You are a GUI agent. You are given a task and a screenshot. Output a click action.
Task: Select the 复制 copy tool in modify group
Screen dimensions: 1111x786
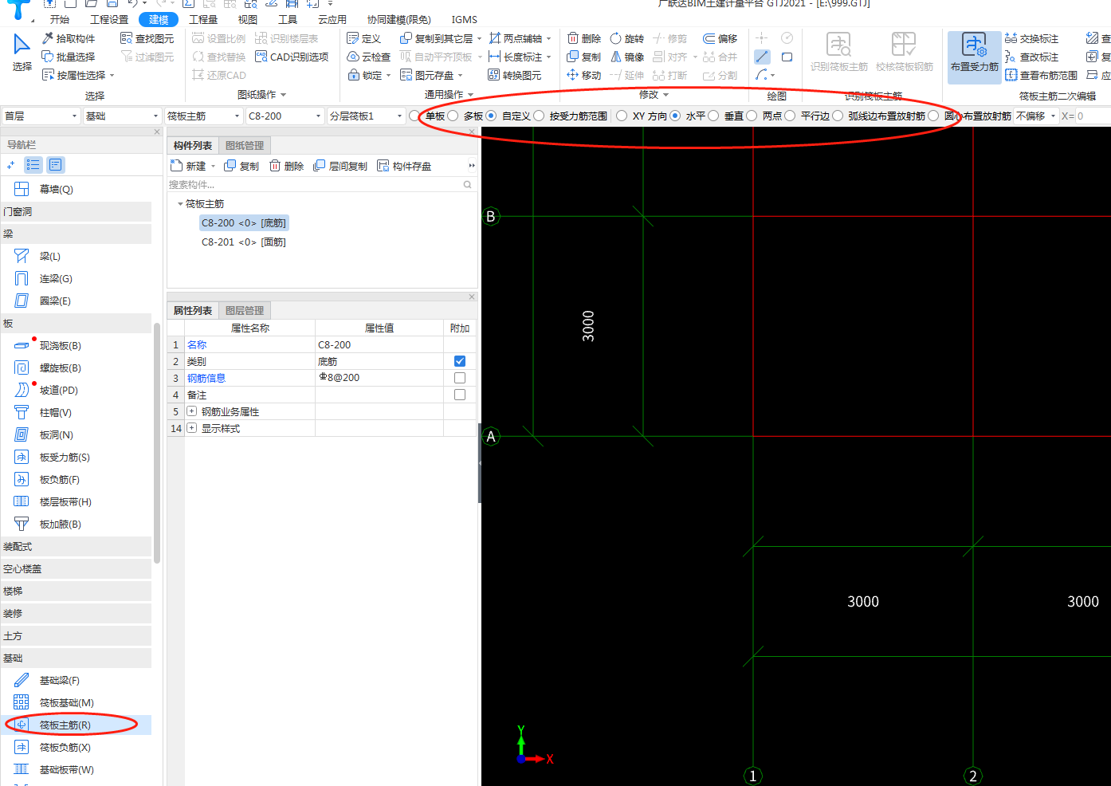pos(584,57)
